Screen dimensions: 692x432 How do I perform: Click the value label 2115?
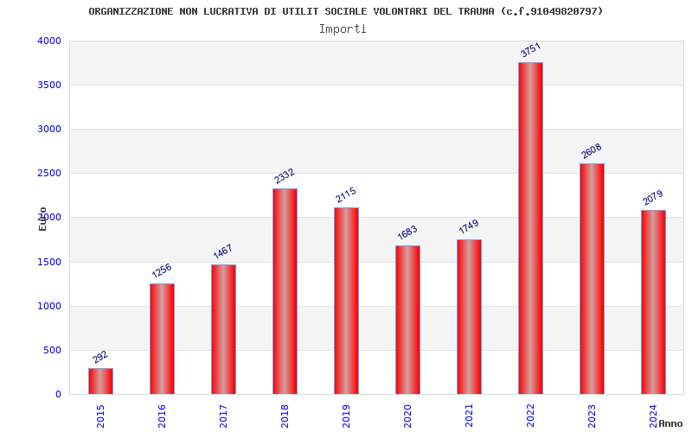click(x=345, y=194)
